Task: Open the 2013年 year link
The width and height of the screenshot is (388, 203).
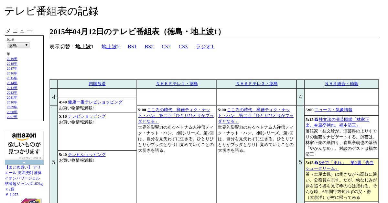Action: click(x=12, y=88)
